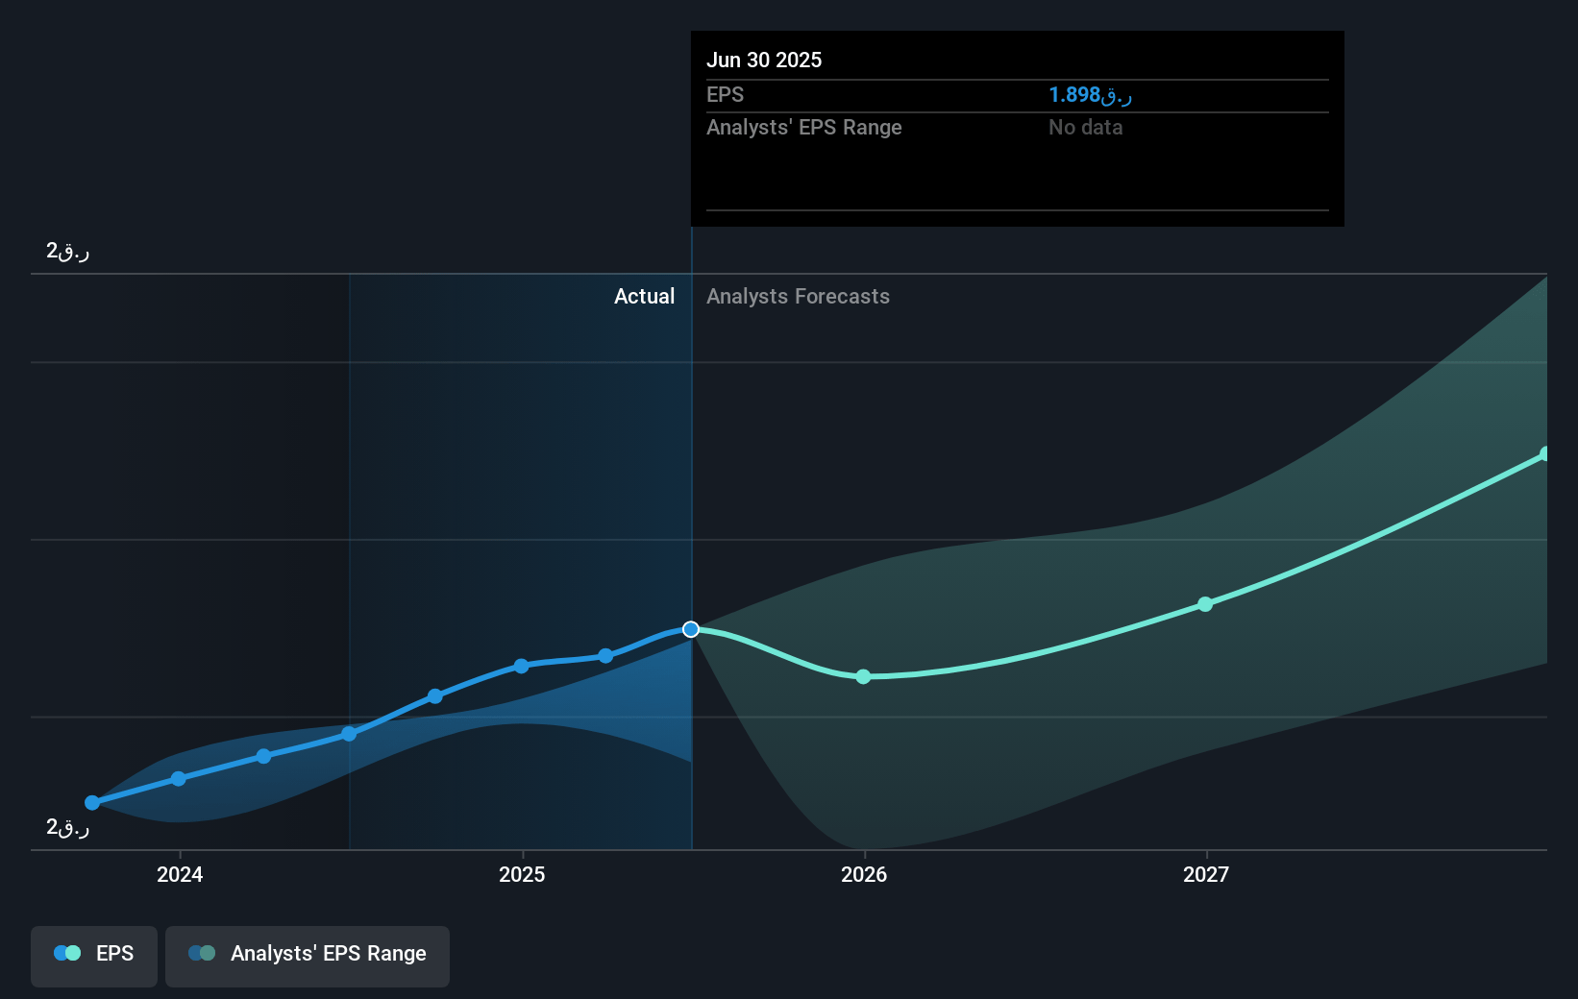Click the 2025 x-axis label

[522, 874]
